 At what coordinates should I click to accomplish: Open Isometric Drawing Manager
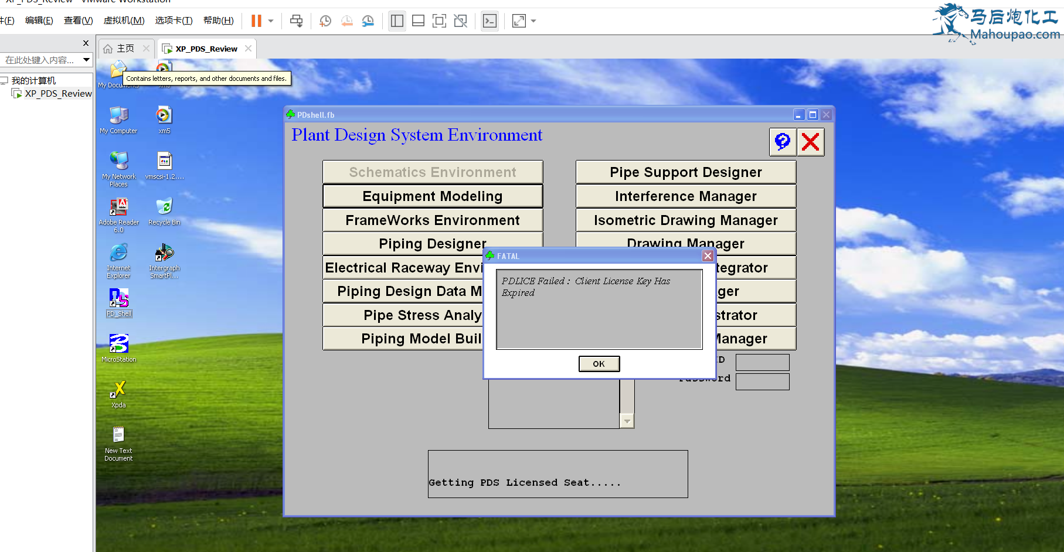[686, 220]
